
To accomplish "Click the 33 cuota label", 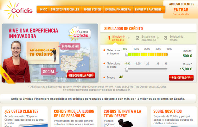I will pos(158,64).
